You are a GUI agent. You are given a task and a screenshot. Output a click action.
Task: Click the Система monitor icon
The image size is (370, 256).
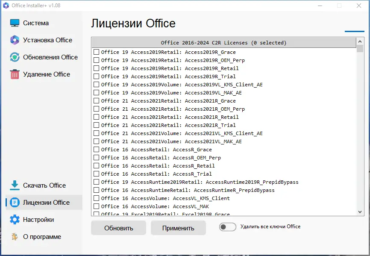[15, 23]
